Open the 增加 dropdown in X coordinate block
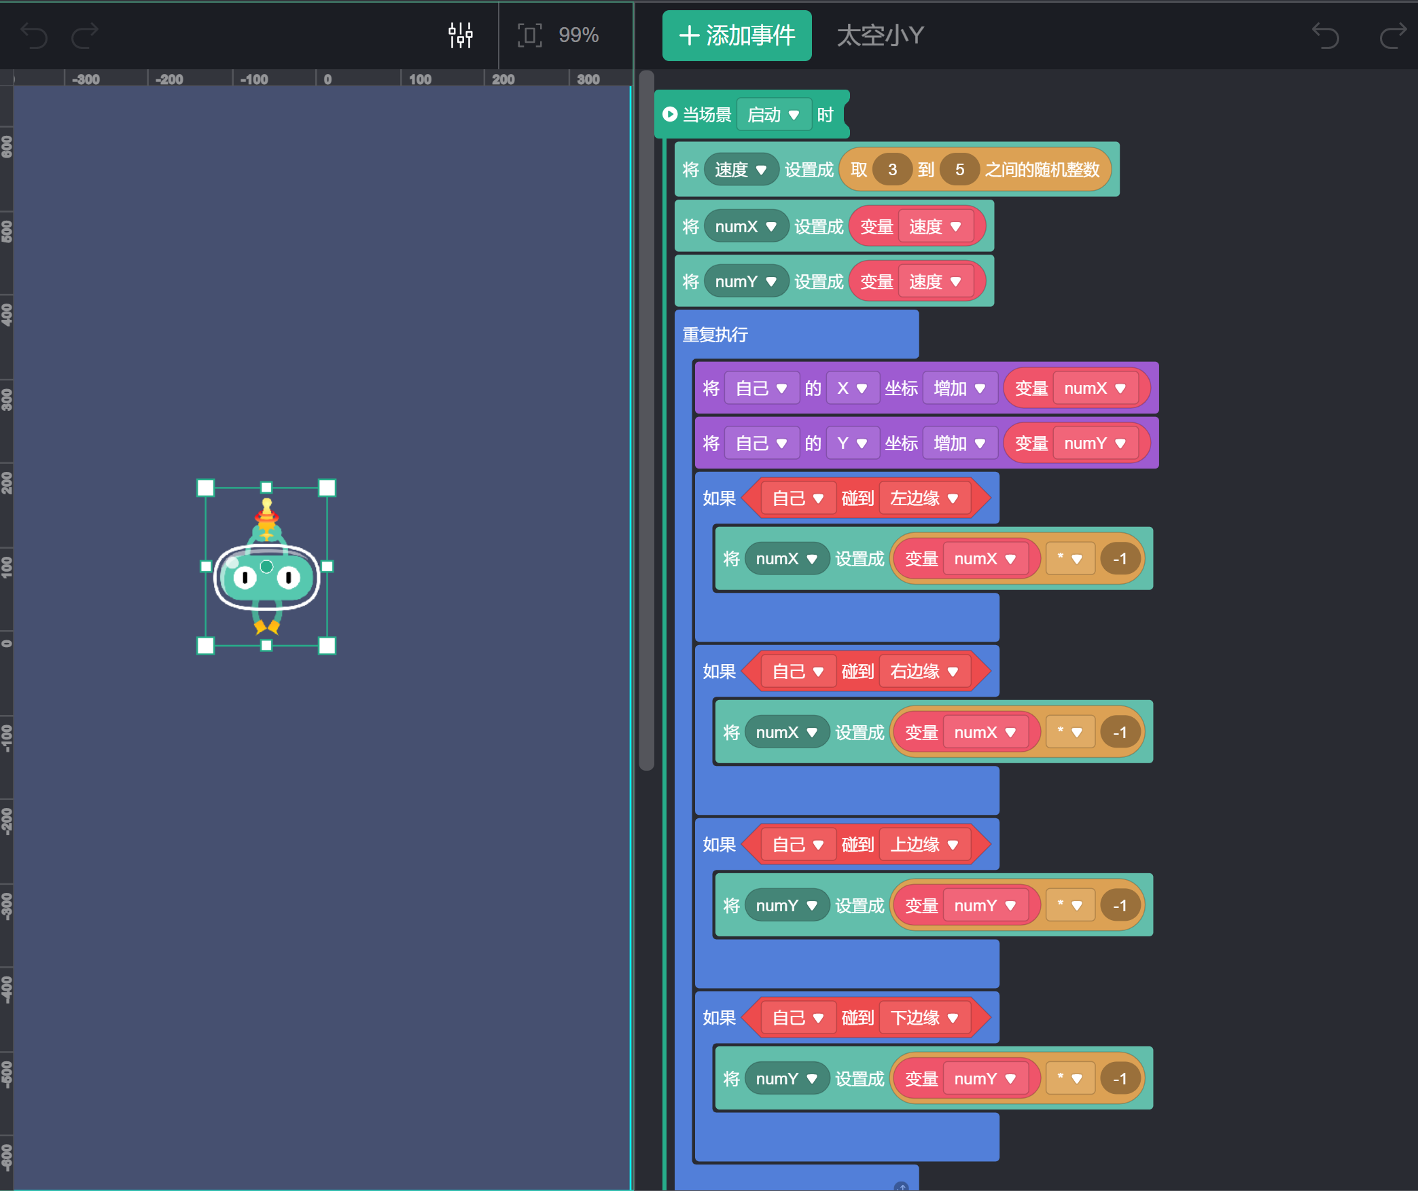The height and width of the screenshot is (1191, 1418). (959, 388)
